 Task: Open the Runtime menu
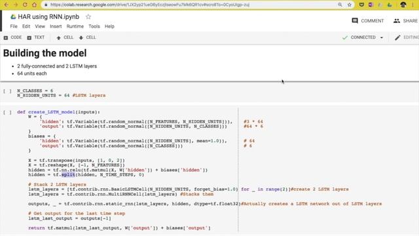coord(75,26)
